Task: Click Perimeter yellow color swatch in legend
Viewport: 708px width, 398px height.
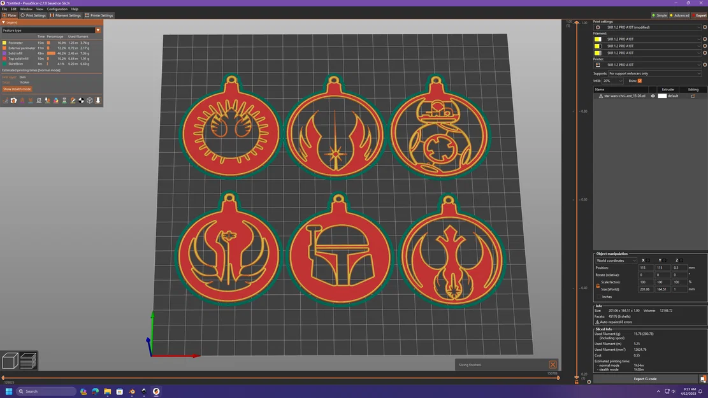Action: click(x=4, y=43)
